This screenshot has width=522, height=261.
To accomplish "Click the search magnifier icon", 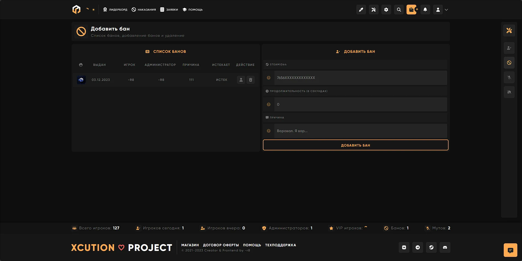I will click(x=399, y=10).
